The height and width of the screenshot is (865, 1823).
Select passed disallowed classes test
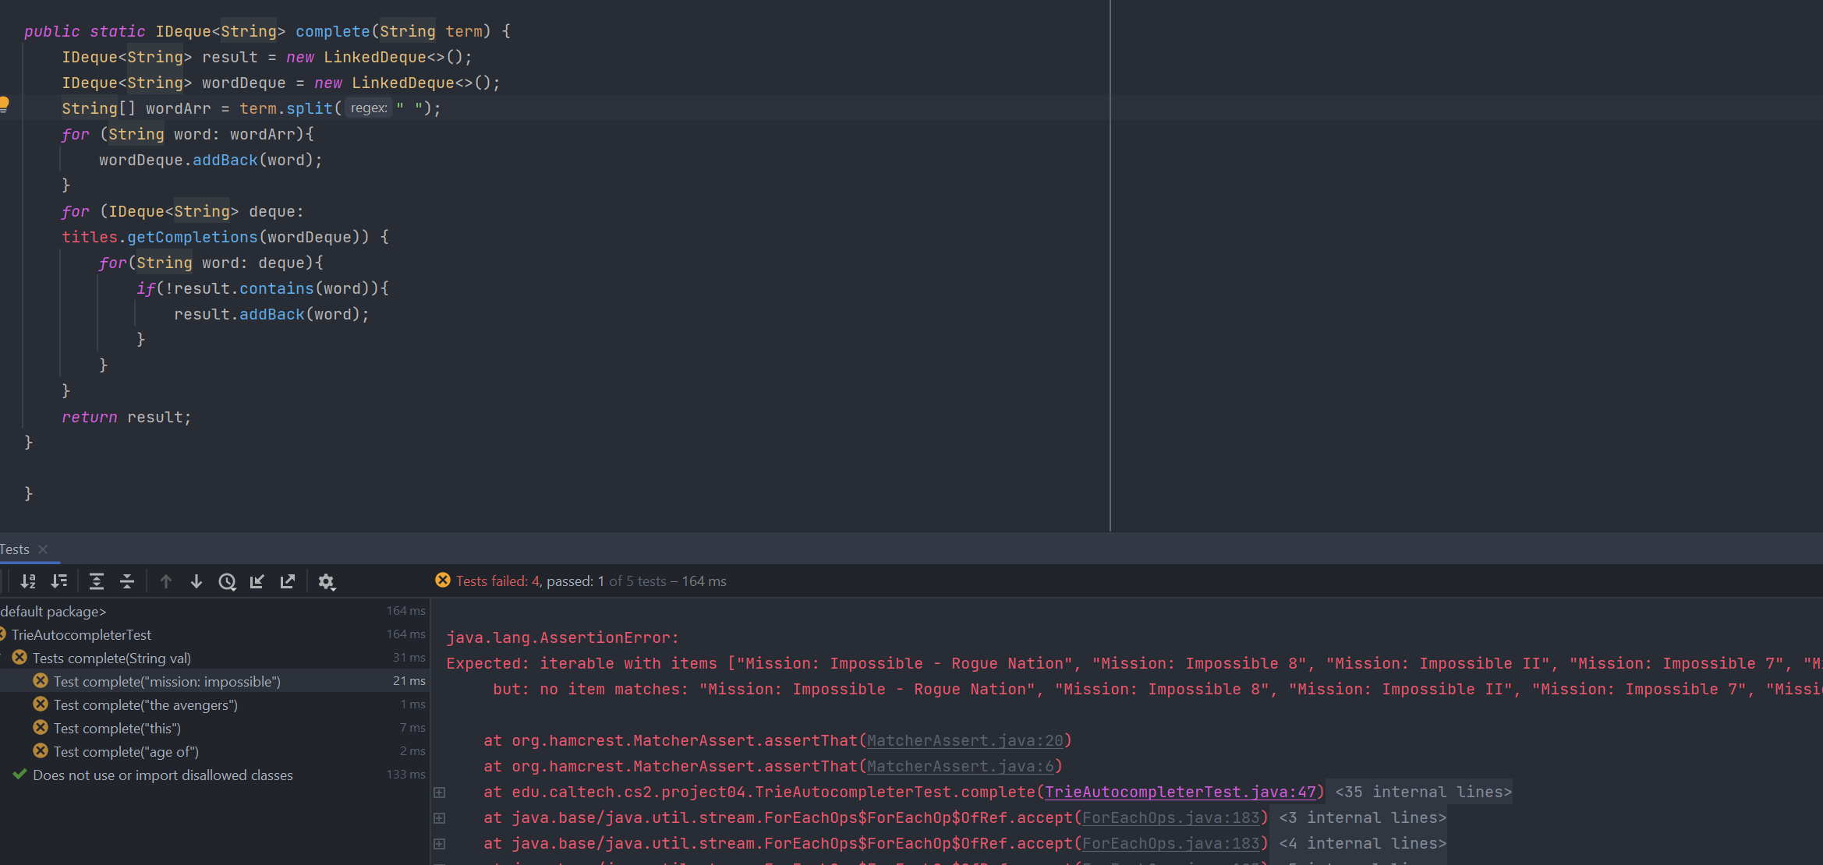click(162, 775)
